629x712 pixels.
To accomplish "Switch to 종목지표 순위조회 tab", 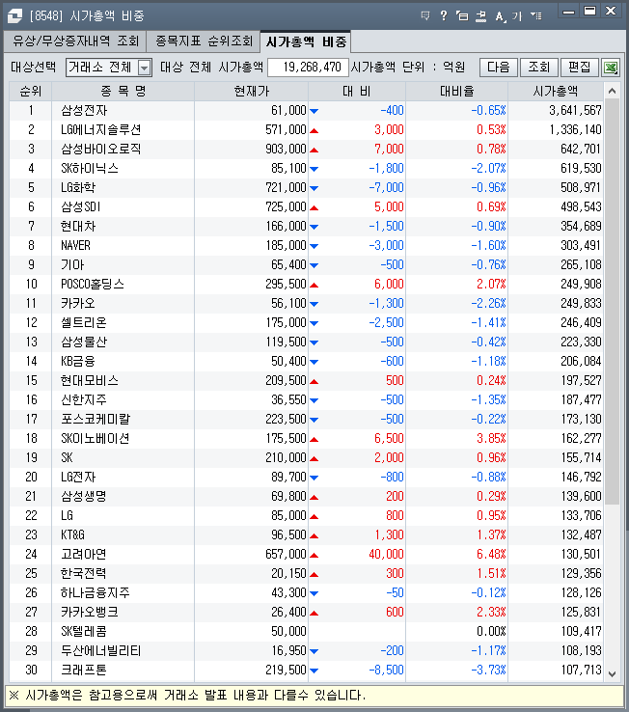I will point(204,41).
